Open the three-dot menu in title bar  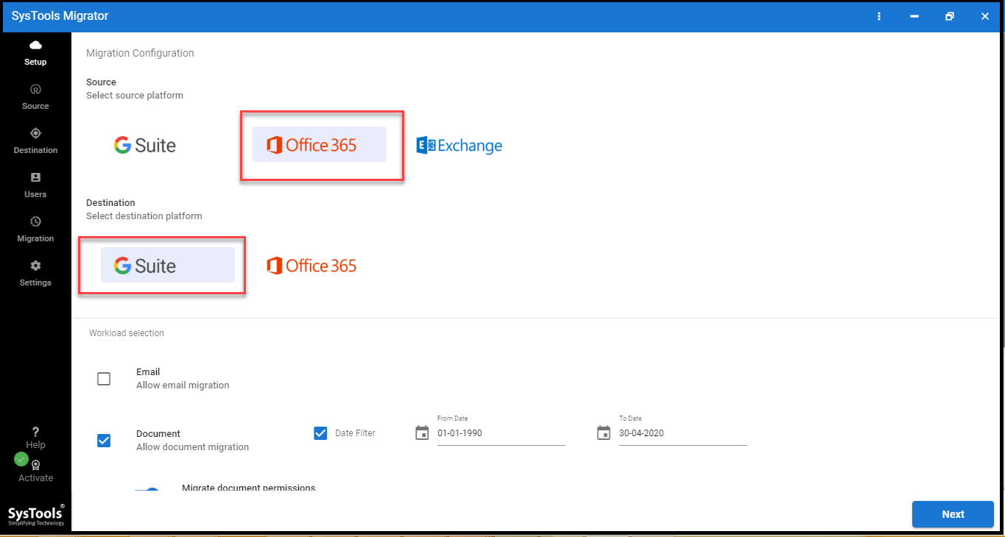[879, 16]
